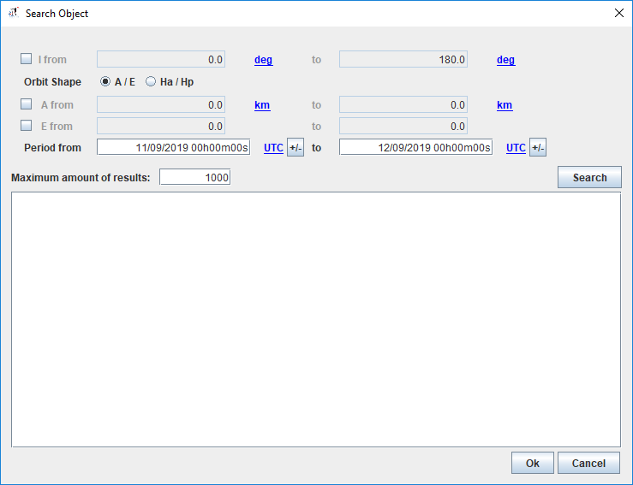Click deg unit link after 180.0 field
Viewport: 633px width, 485px height.
[x=505, y=60]
